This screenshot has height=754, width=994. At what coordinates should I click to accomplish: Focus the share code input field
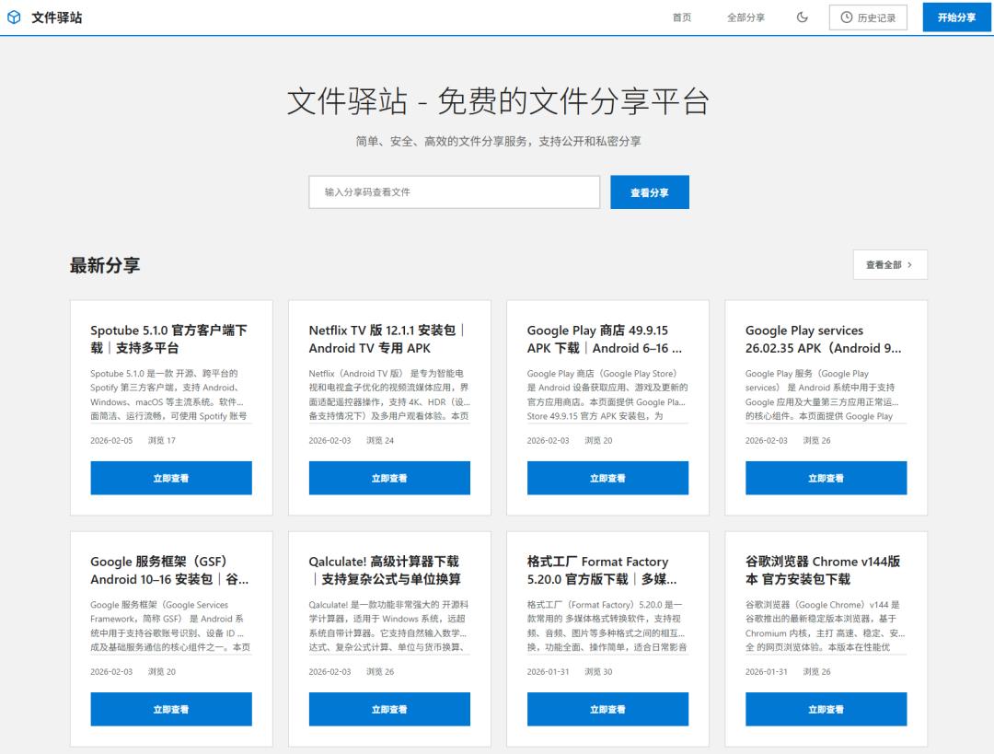pos(454,192)
